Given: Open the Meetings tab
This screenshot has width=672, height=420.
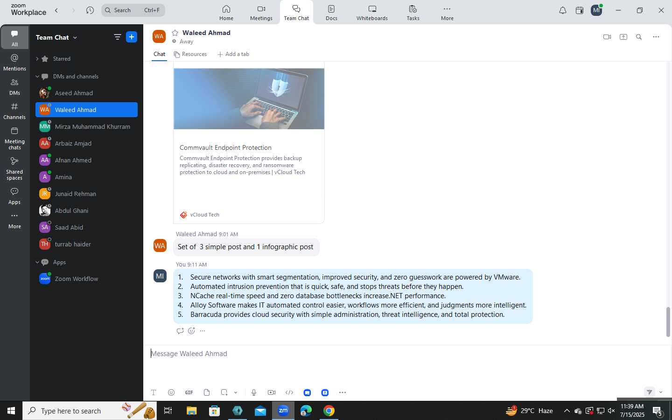Looking at the screenshot, I should point(261,13).
